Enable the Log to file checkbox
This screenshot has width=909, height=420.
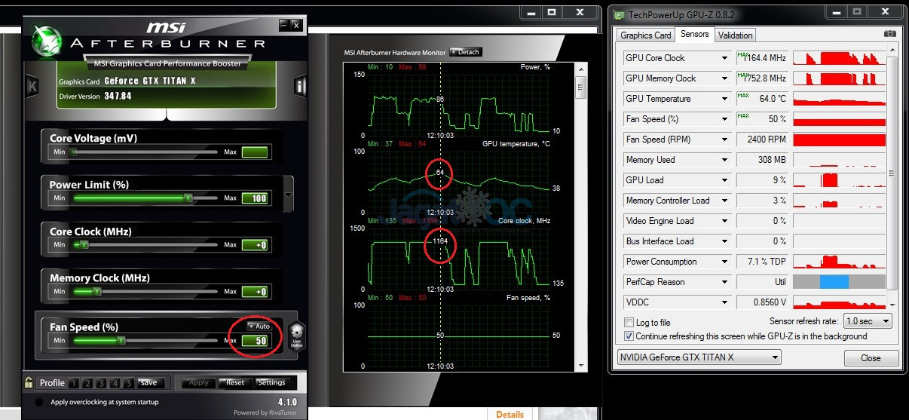pos(629,323)
